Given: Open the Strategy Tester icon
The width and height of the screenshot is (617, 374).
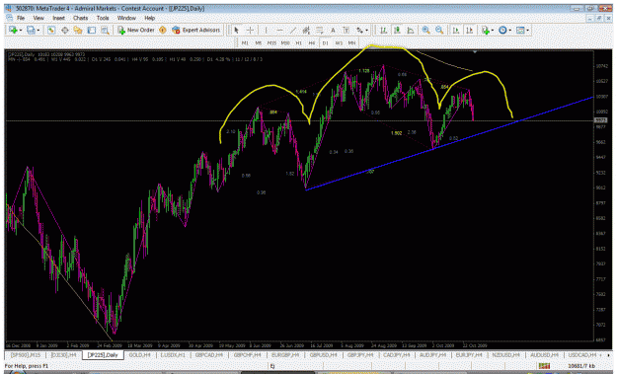Looking at the screenshot, I should (x=105, y=30).
